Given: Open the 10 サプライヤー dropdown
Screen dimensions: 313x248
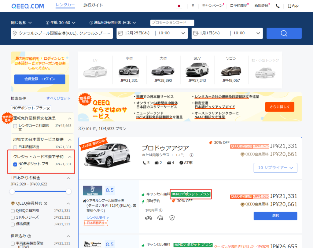Looking at the screenshot, I should point(275,168).
